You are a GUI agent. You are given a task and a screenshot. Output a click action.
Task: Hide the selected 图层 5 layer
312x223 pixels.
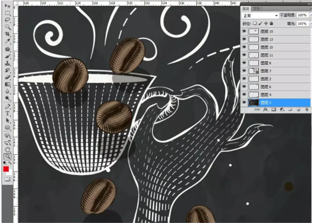coord(244,102)
